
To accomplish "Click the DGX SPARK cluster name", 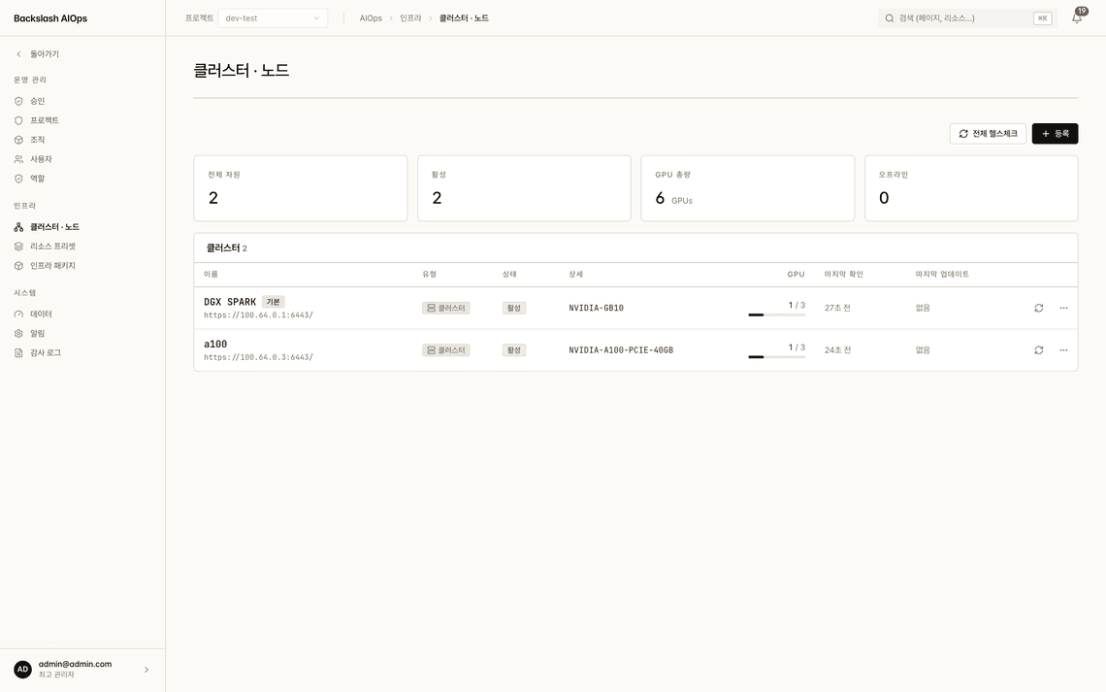I will coord(230,302).
